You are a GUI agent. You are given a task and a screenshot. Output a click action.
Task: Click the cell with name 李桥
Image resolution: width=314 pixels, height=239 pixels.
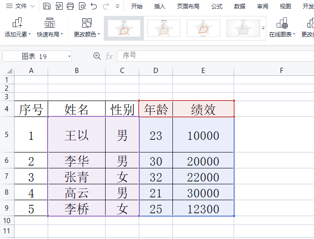77,208
